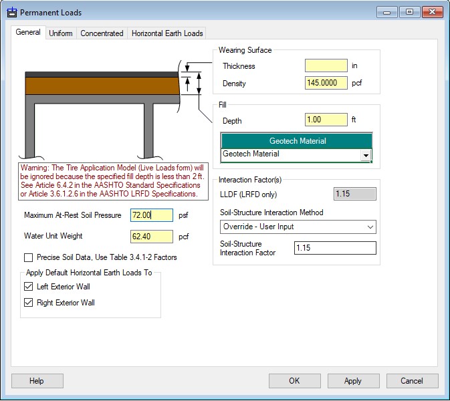This screenshot has height=401, width=450.
Task: Click the Fill Depth input field
Action: click(x=326, y=120)
